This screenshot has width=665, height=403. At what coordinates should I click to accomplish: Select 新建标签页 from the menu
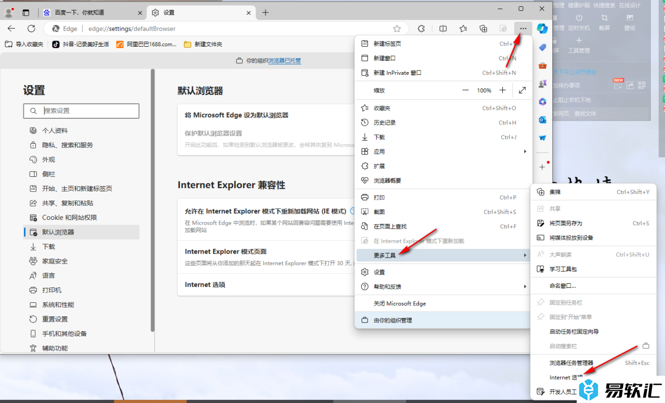(444, 44)
